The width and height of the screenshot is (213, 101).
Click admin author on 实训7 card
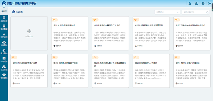point(179,46)
